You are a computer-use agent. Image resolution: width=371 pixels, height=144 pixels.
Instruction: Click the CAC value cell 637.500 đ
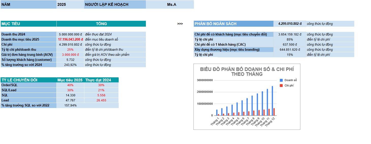(x=290, y=45)
